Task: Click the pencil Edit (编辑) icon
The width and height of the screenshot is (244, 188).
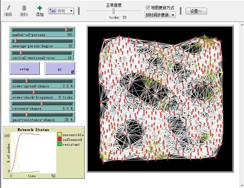Action: (8, 8)
